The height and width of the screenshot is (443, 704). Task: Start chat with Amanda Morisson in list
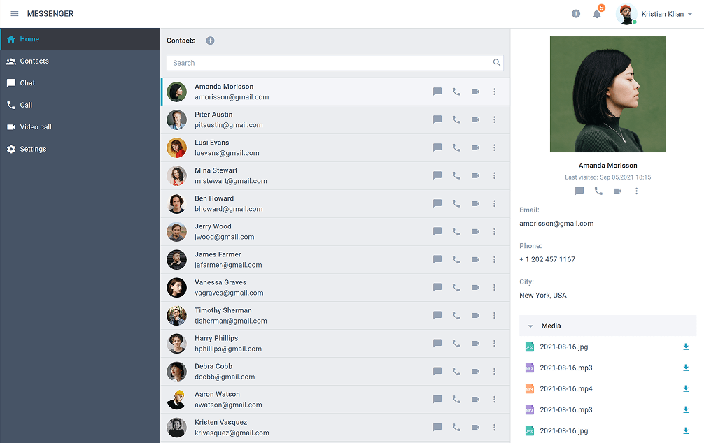(x=437, y=92)
